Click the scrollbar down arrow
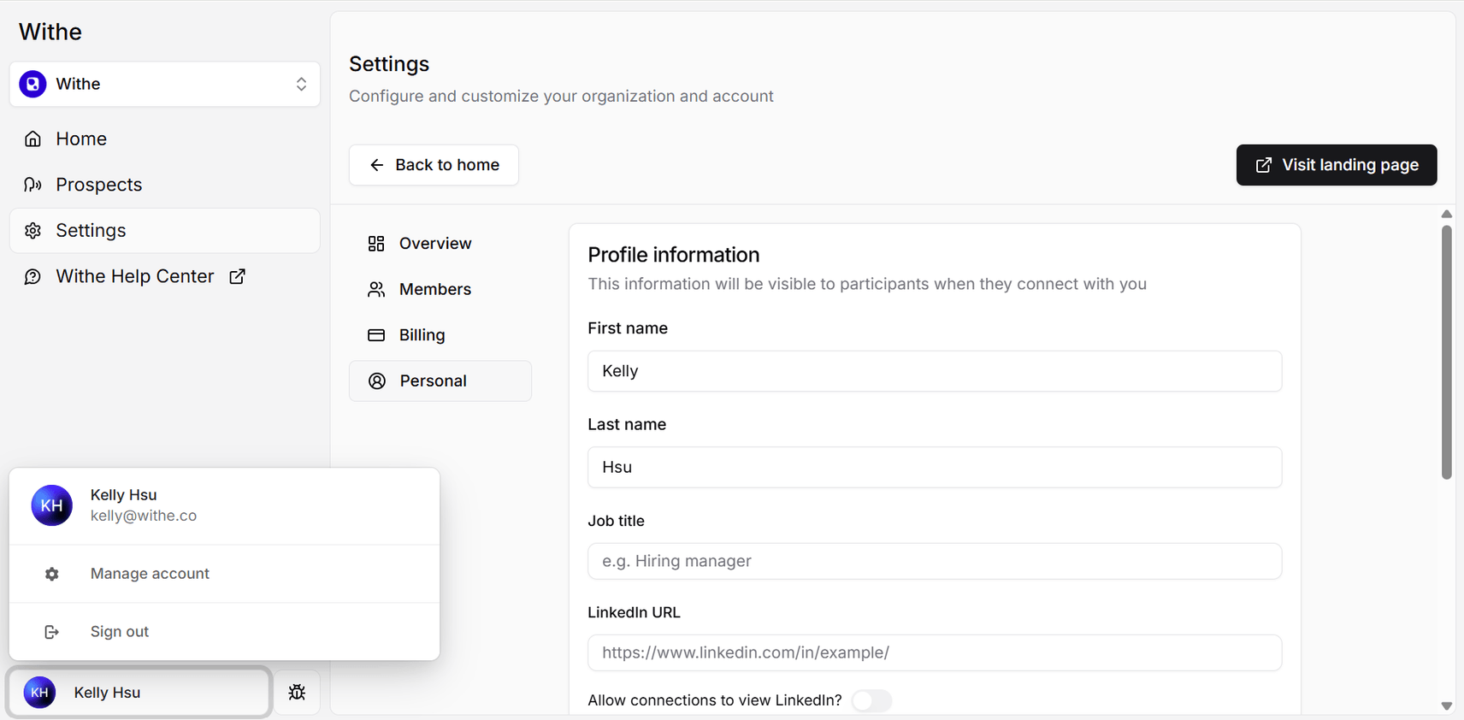The width and height of the screenshot is (1464, 720). pyautogui.click(x=1447, y=706)
